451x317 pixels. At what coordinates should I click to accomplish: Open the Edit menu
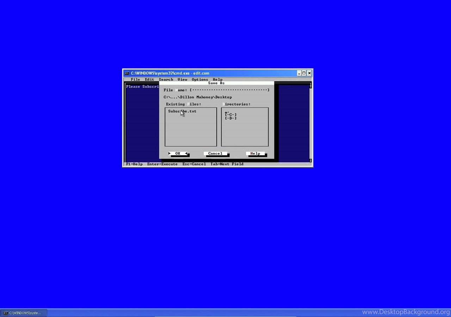[x=149, y=80]
